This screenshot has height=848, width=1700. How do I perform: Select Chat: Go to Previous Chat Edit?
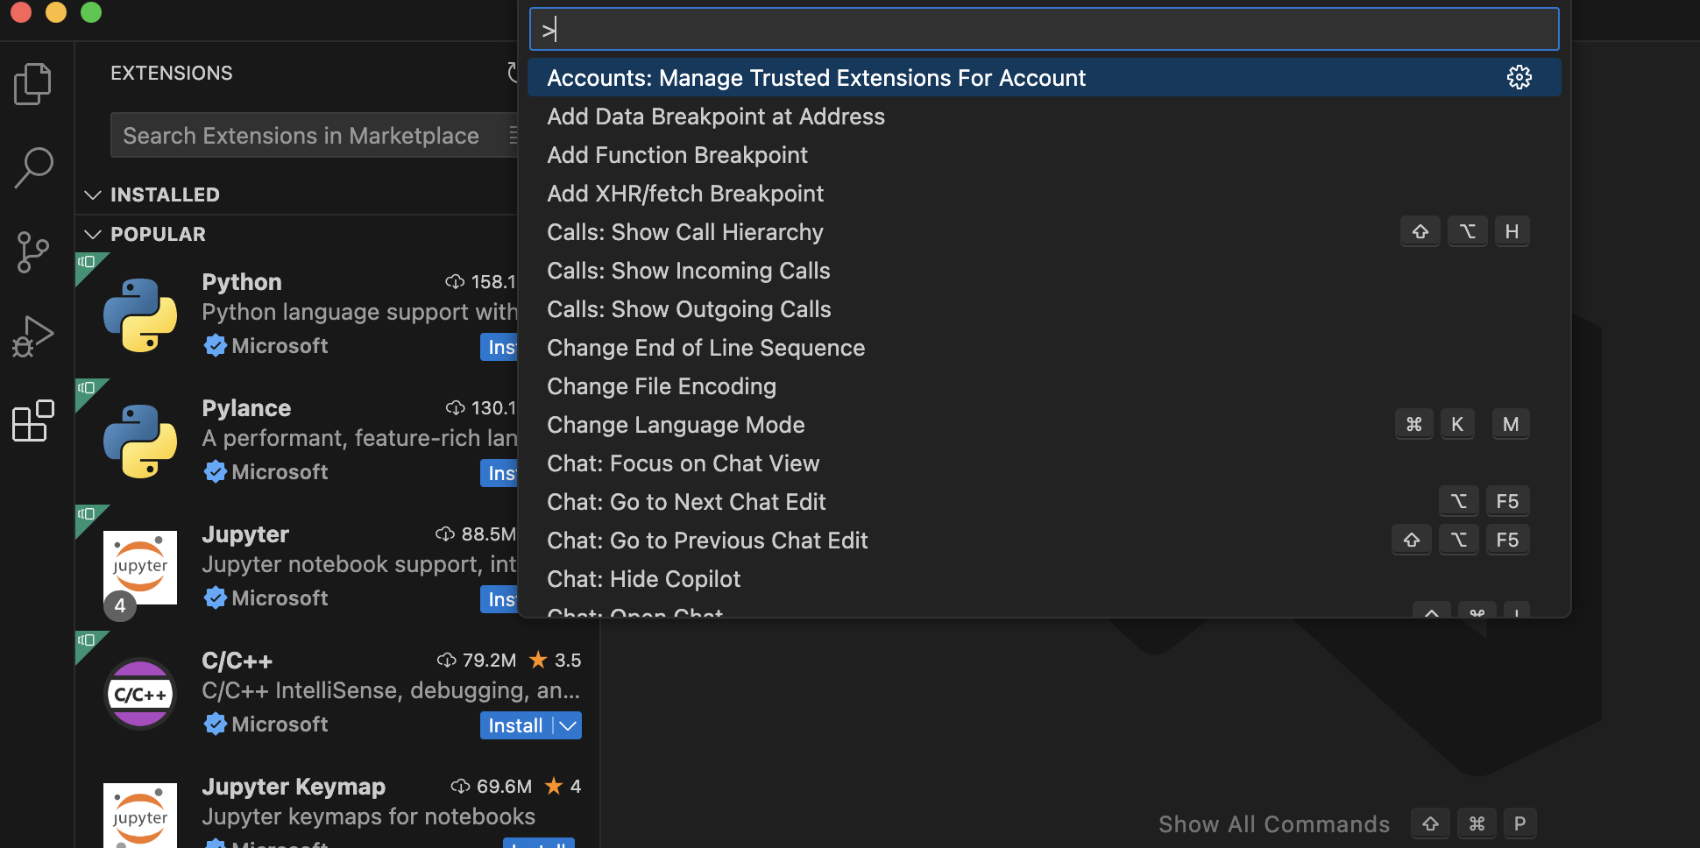click(x=1044, y=540)
